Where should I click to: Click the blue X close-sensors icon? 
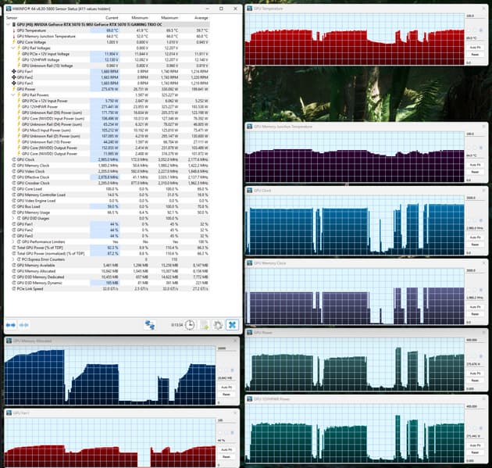[232, 325]
